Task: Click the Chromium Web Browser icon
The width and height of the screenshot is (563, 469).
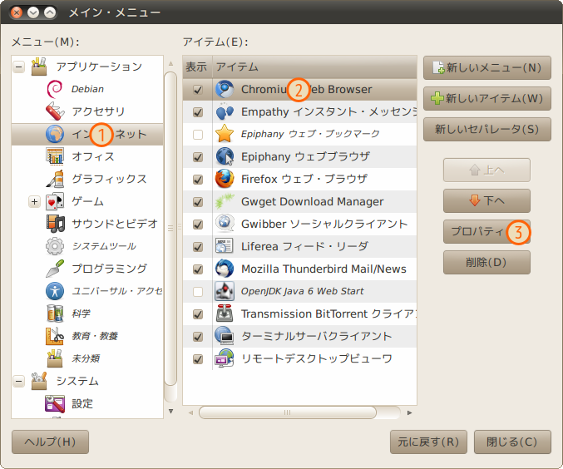Action: (225, 90)
